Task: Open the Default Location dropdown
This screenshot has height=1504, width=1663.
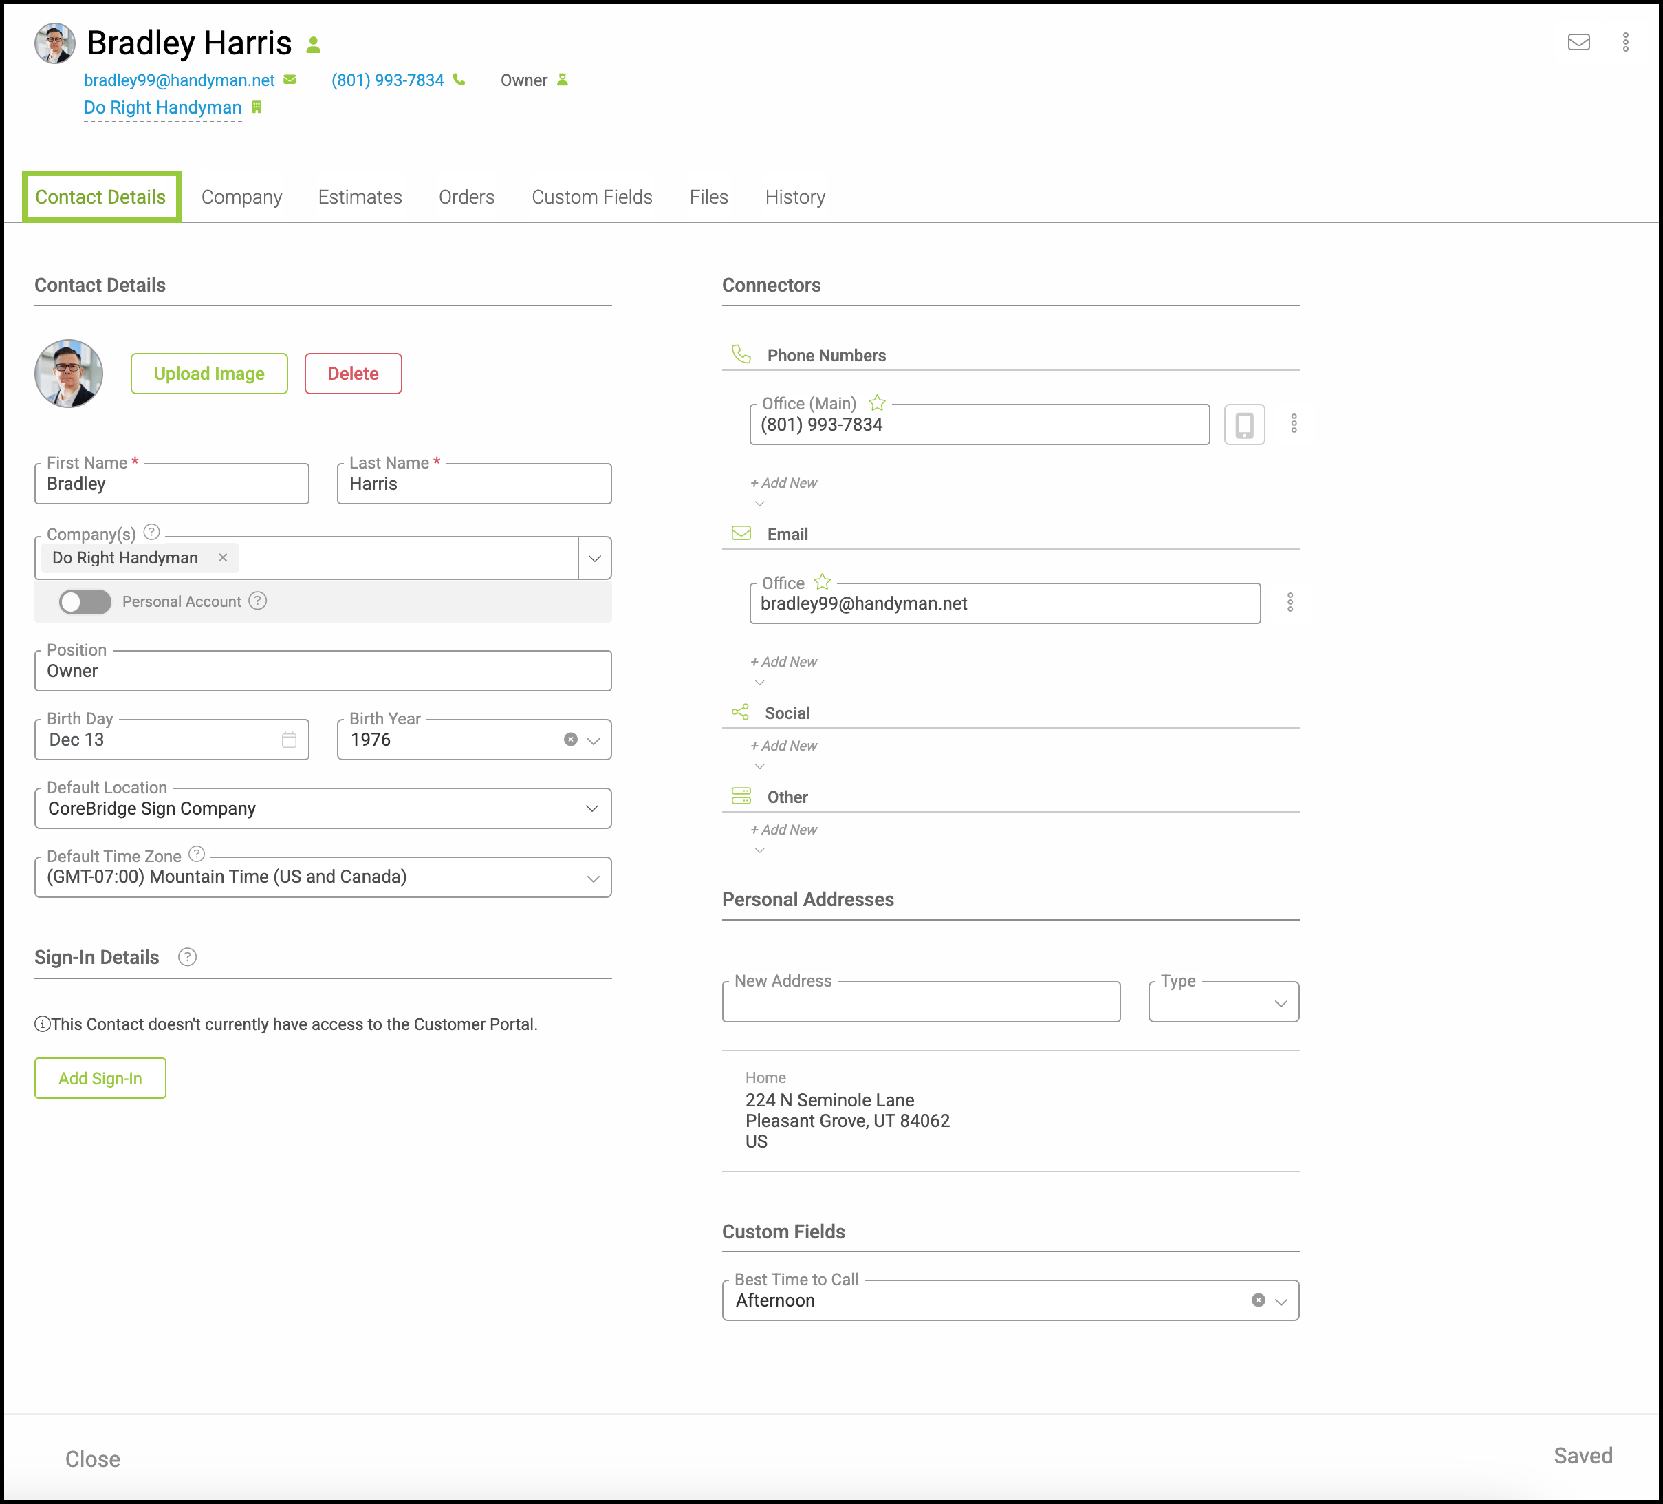Action: click(591, 808)
